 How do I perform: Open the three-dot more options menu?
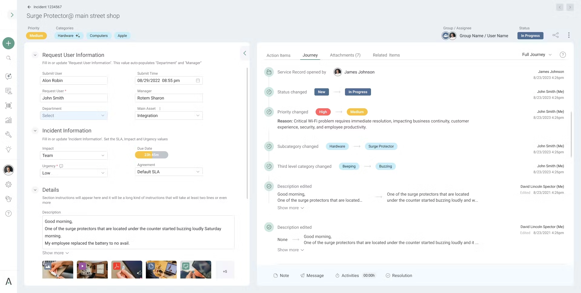point(569,35)
